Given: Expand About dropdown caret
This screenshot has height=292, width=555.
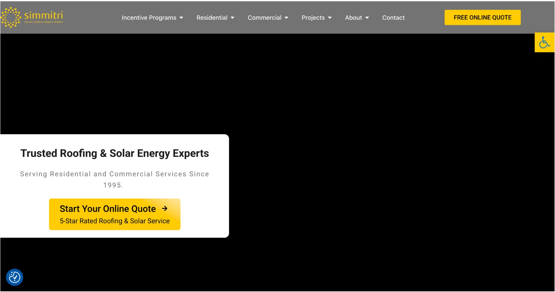Looking at the screenshot, I should [x=367, y=18].
